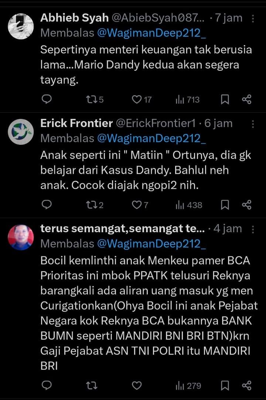Image resolution: width=266 pixels, height=400 pixels.
Task: Open Erick Frontier's profile name
Action: coord(76,123)
